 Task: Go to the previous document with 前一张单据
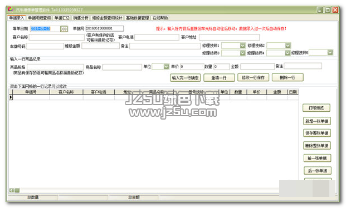[x=318, y=158]
